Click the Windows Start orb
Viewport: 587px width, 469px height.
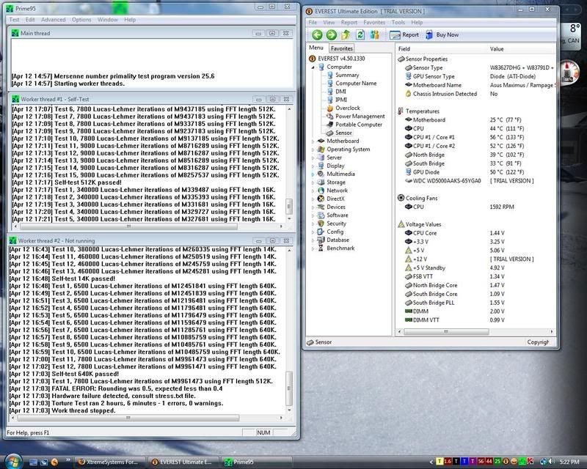tap(13, 461)
